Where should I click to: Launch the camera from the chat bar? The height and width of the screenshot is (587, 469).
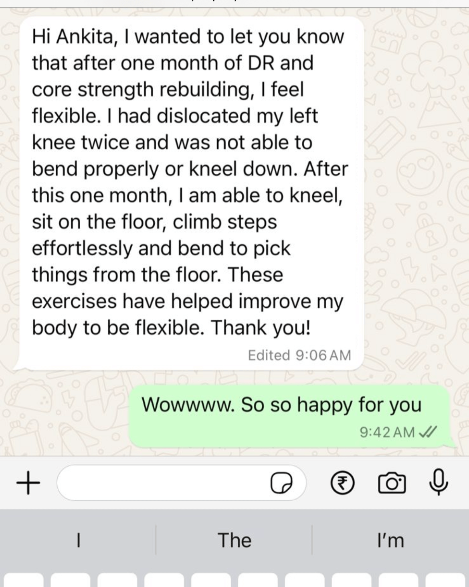click(392, 483)
